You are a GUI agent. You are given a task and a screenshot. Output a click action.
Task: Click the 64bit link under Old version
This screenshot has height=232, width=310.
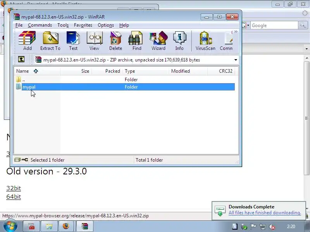point(14,197)
